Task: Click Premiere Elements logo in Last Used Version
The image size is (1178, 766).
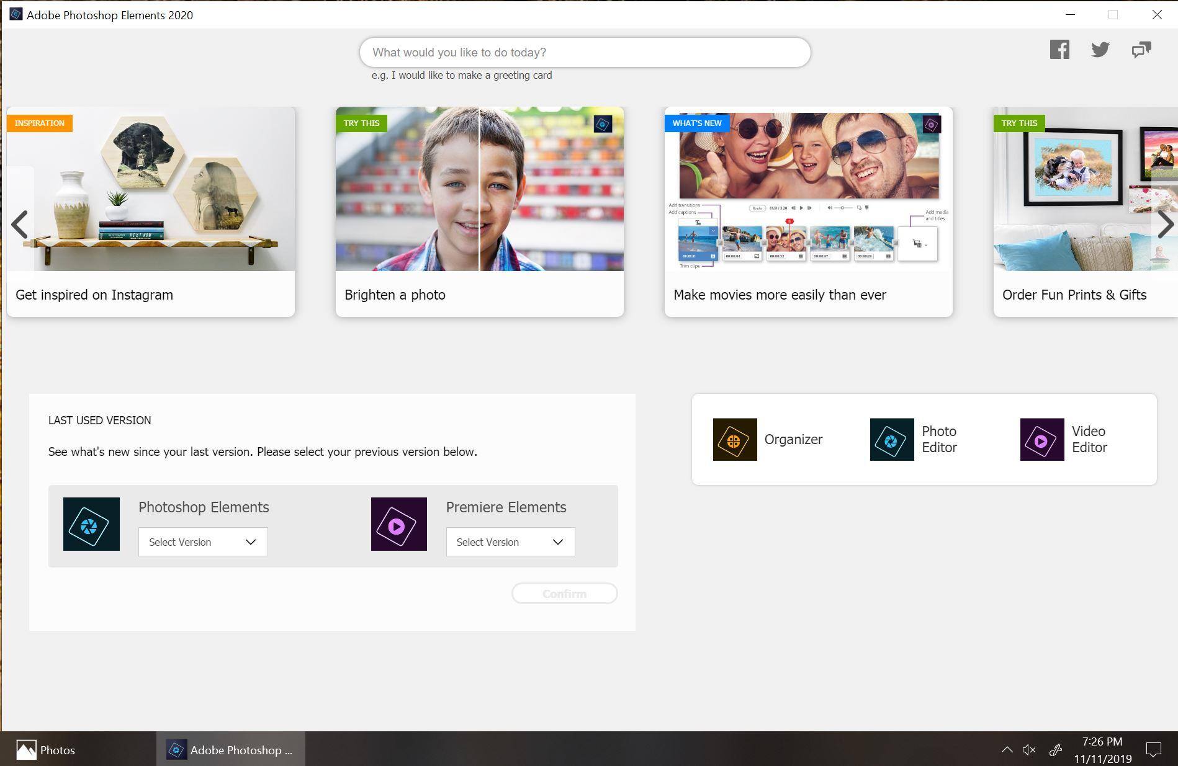Action: pyautogui.click(x=398, y=524)
